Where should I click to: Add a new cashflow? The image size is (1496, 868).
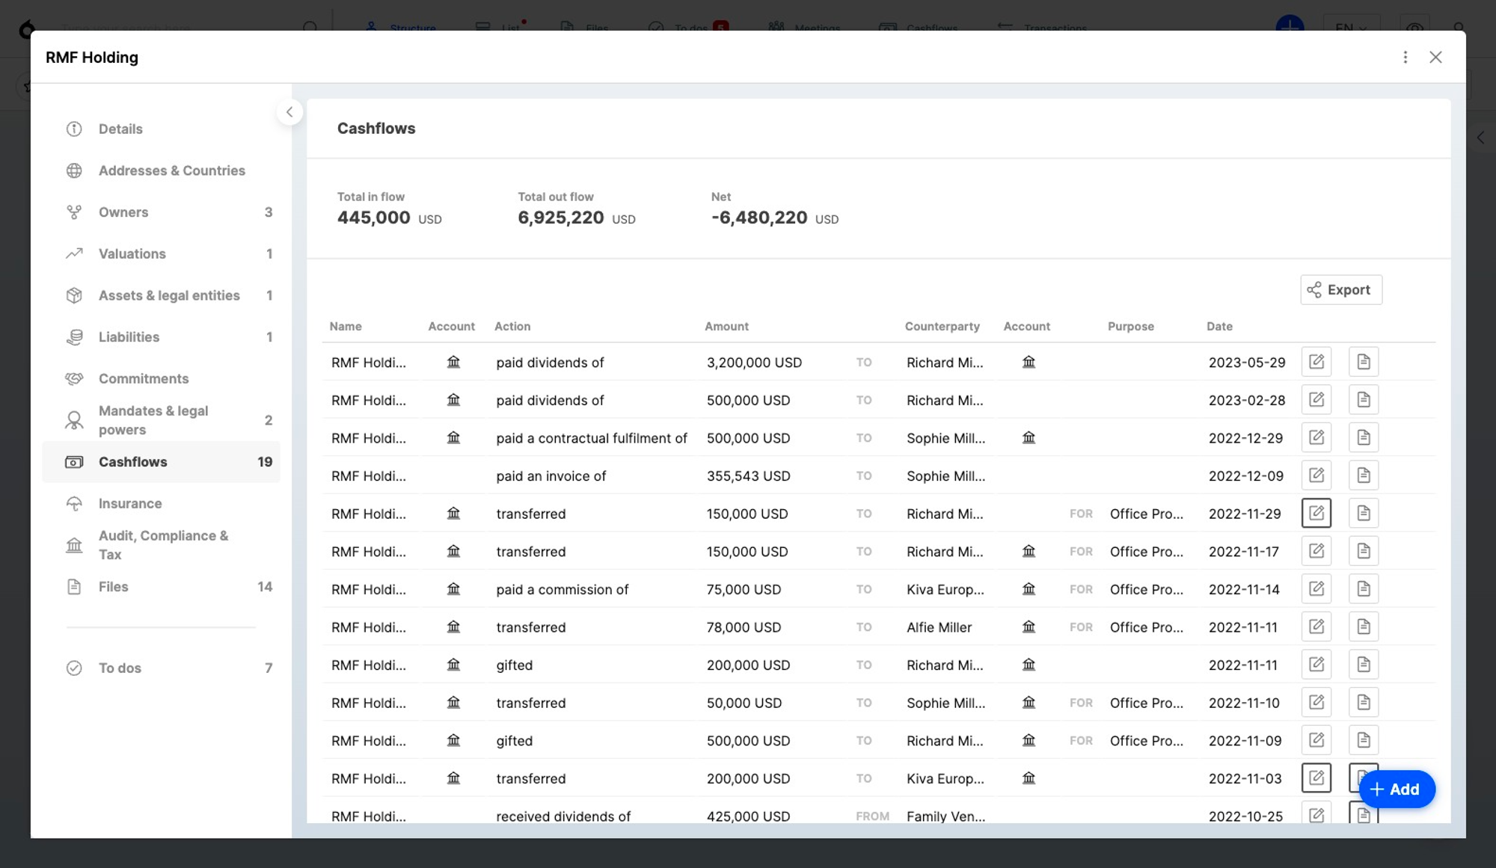tap(1397, 789)
